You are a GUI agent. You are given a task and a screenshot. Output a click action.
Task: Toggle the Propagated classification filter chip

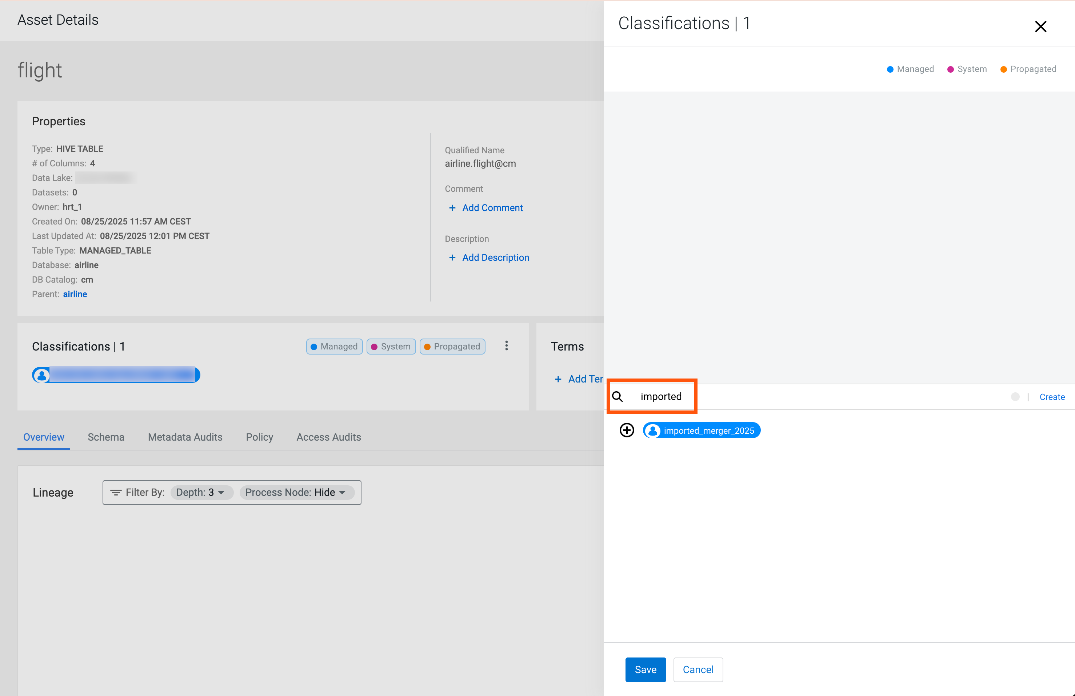pyautogui.click(x=452, y=347)
